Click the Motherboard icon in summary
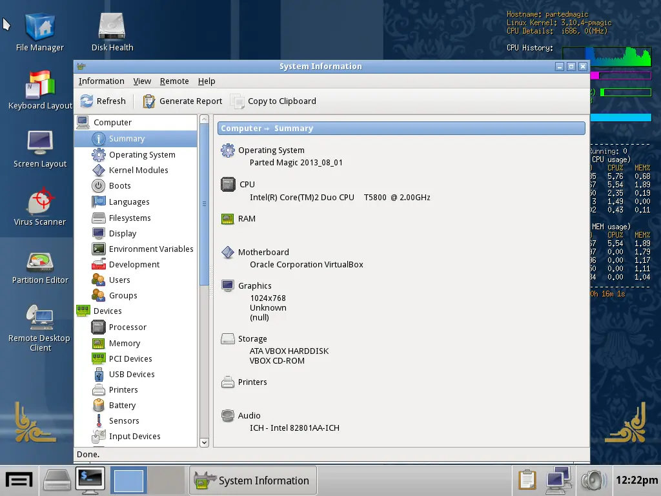This screenshot has height=496, width=661. tap(228, 253)
